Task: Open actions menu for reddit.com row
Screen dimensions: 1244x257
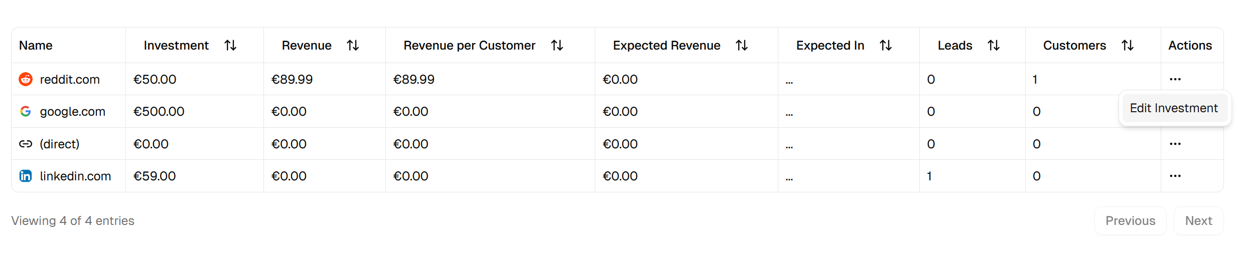Action: pos(1175,79)
